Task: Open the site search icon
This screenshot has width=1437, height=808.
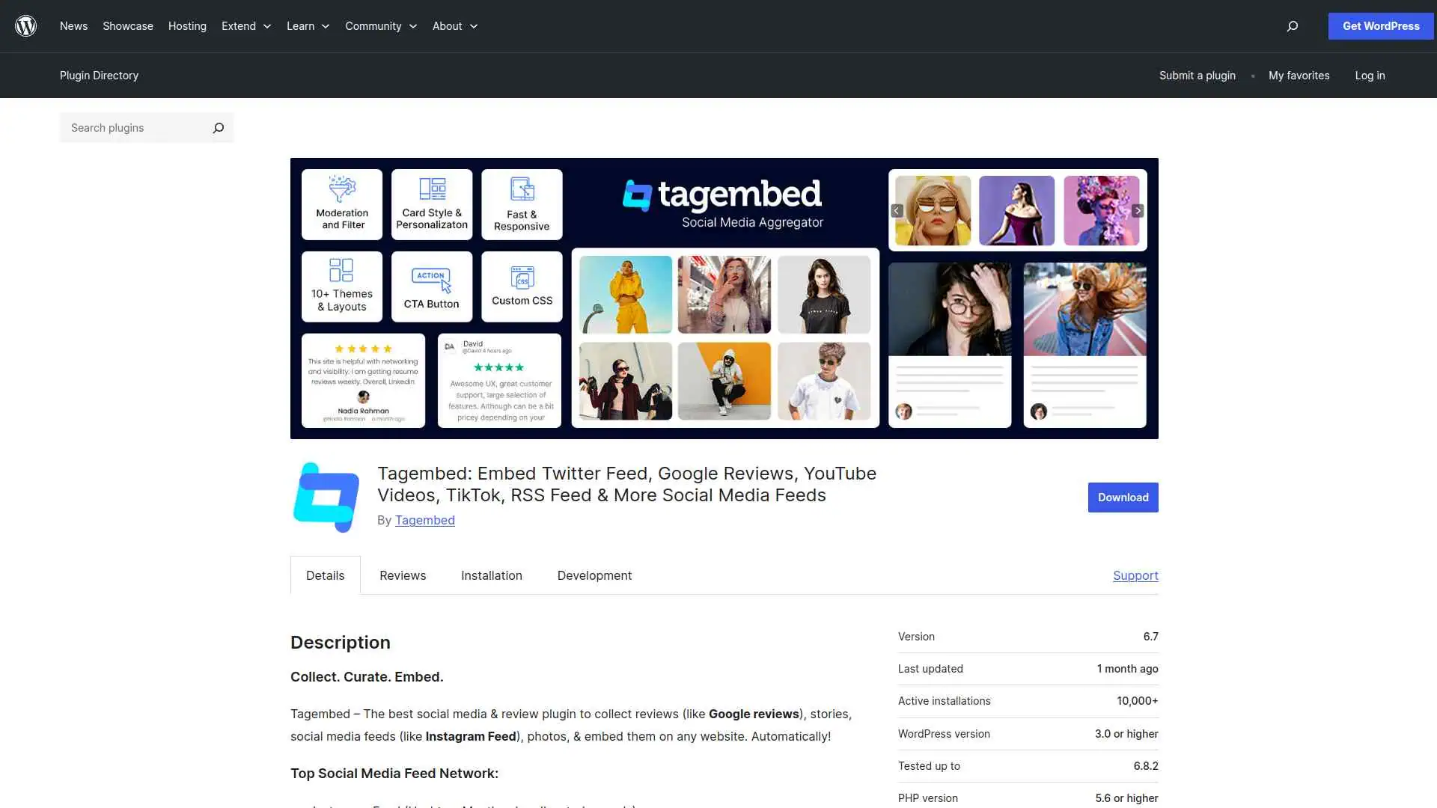Action: click(x=1292, y=26)
